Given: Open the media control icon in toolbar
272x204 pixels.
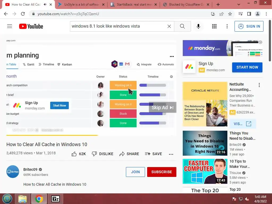Looking at the screenshot, I should 240,14.
